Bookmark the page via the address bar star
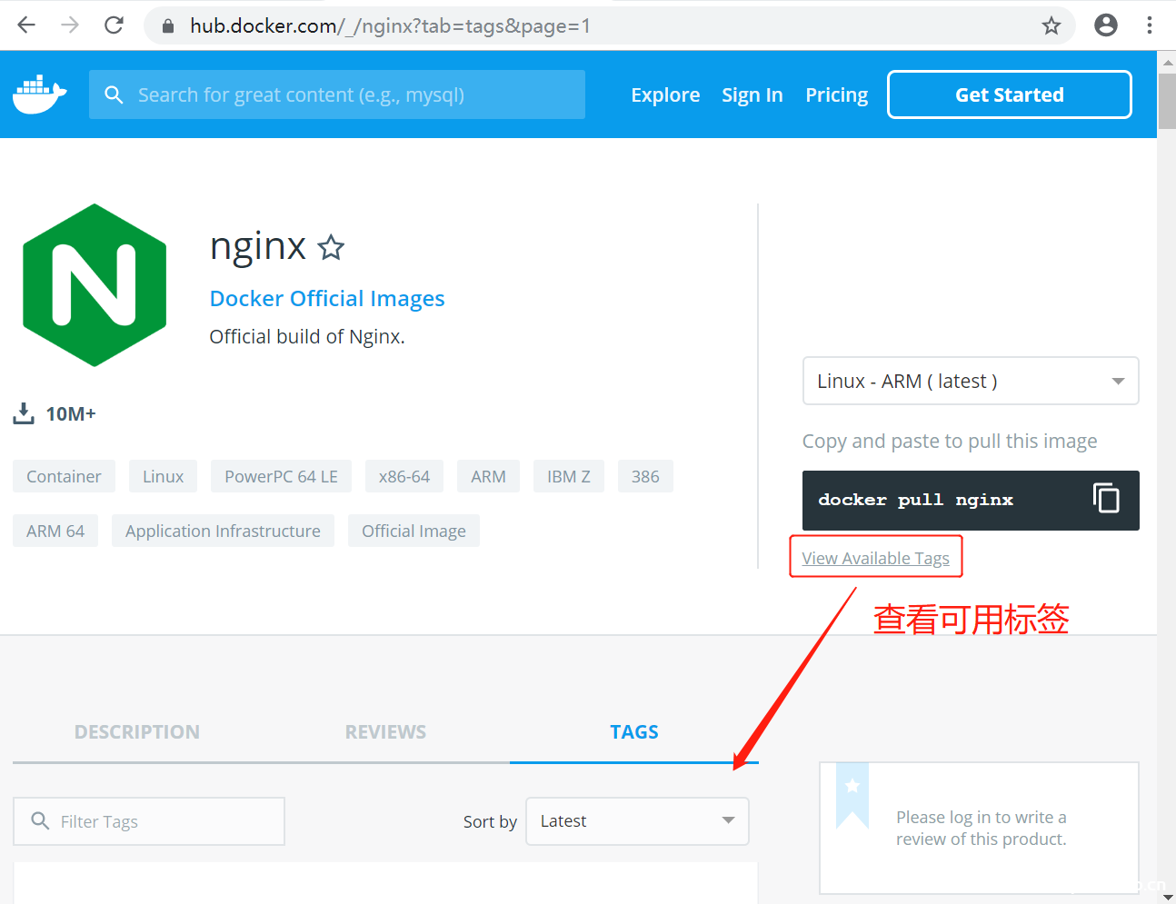The height and width of the screenshot is (904, 1176). click(1051, 25)
